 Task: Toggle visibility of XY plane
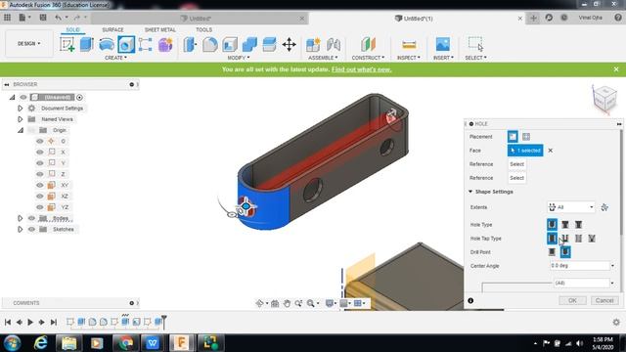point(39,185)
